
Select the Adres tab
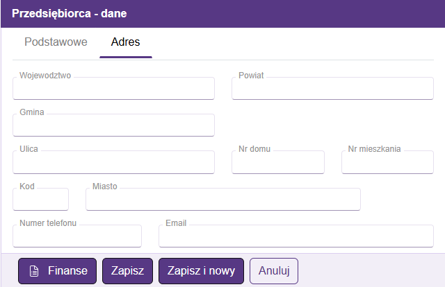(x=125, y=42)
